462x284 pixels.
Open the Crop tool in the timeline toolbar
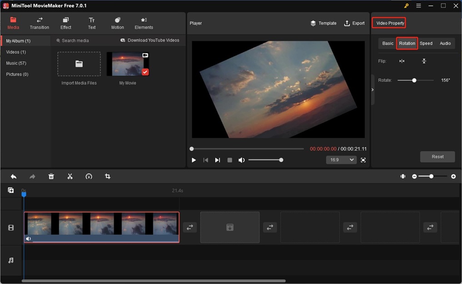(108, 176)
